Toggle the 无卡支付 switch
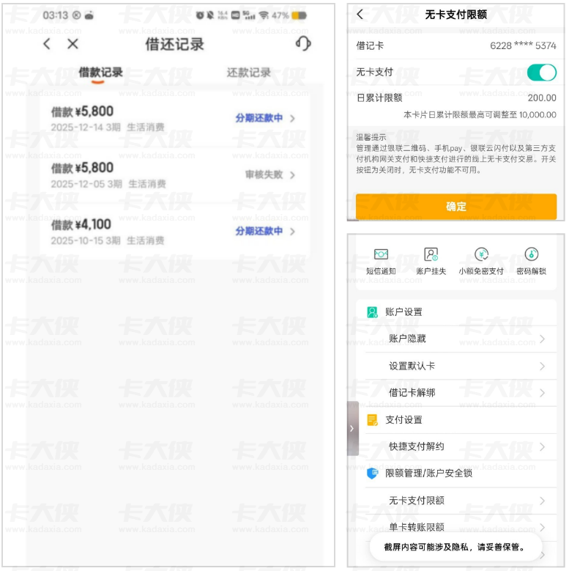569x571 pixels. (541, 73)
